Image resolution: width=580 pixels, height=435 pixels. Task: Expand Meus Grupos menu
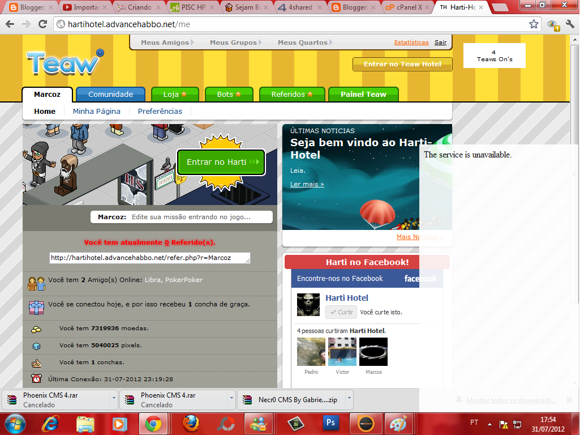(235, 42)
